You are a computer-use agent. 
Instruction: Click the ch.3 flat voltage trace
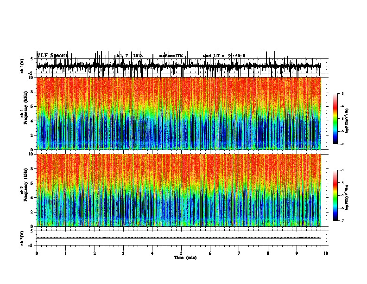(179, 238)
